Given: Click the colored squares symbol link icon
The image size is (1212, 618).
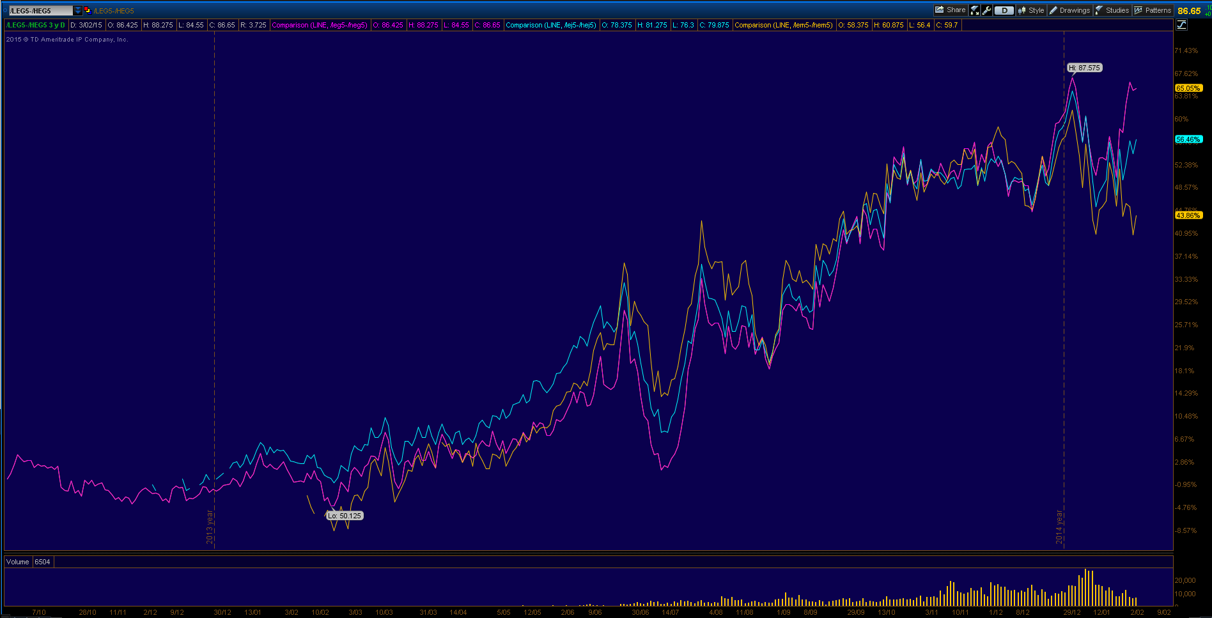Looking at the screenshot, I should (x=88, y=10).
